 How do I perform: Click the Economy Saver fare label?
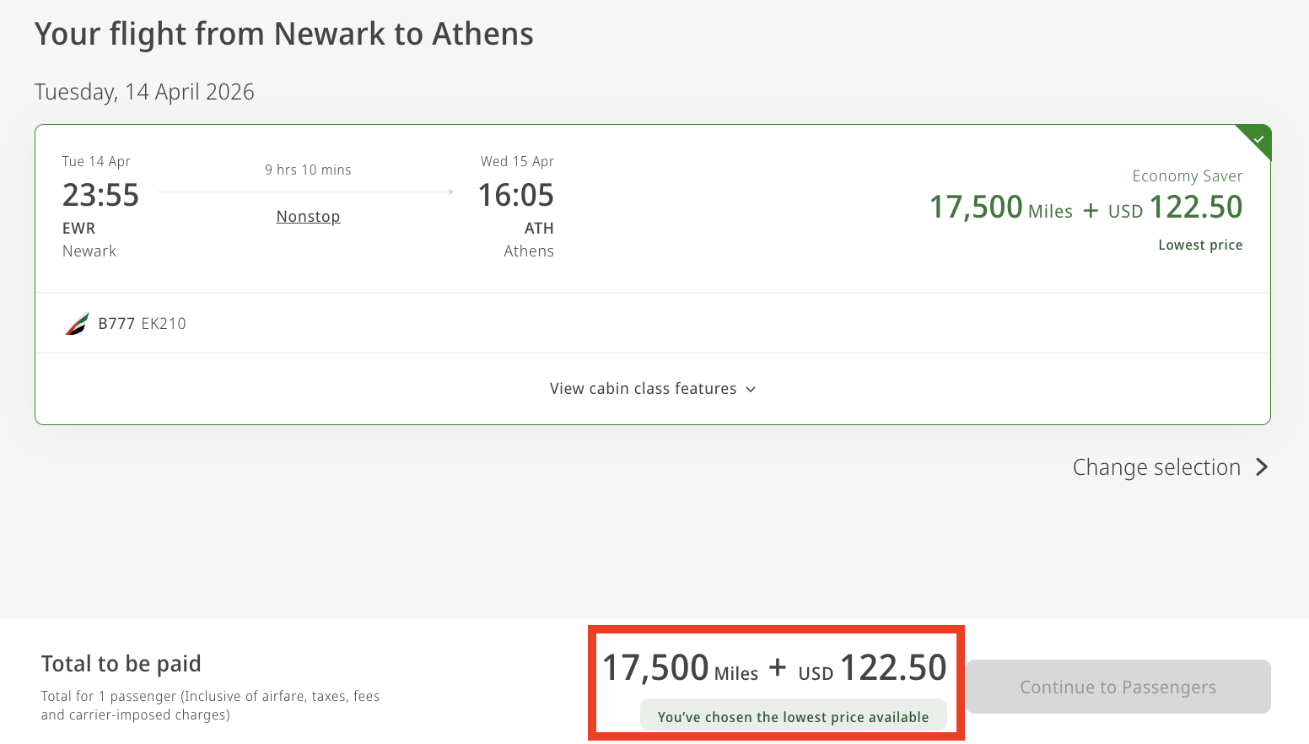1187,176
